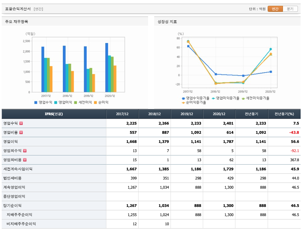Toggle 영업수익증가율 legend in growth chart
303x233 pixels.
[x=196, y=98]
